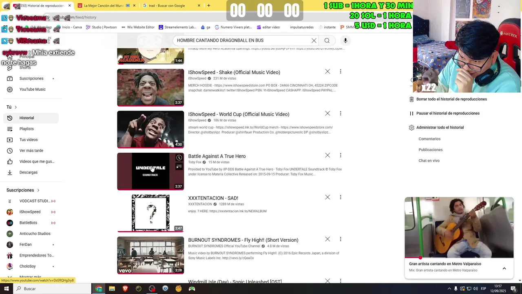Open options menu for Battle Against A True Hero

click(341, 155)
